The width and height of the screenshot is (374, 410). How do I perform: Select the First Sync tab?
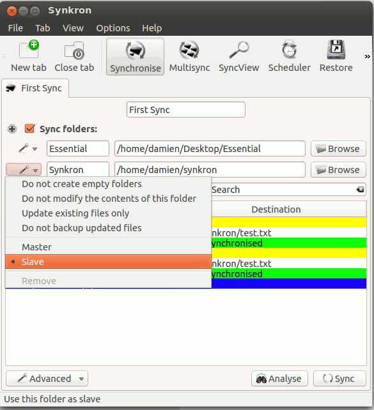(35, 88)
